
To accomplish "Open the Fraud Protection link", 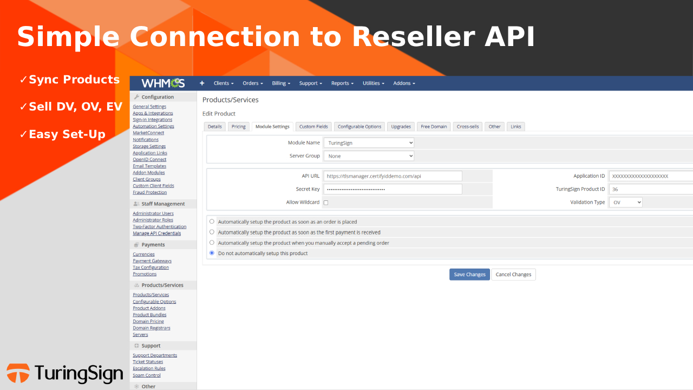I will 150,192.
